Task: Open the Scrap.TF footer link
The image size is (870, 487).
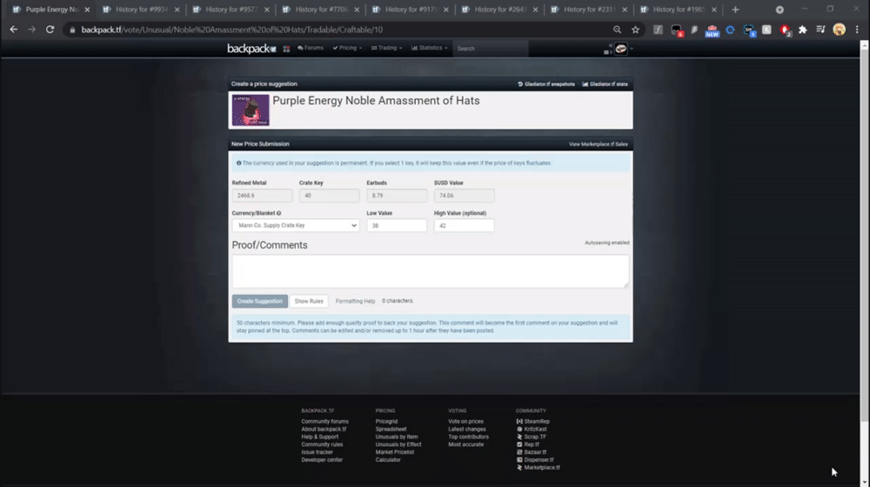Action: coord(535,437)
